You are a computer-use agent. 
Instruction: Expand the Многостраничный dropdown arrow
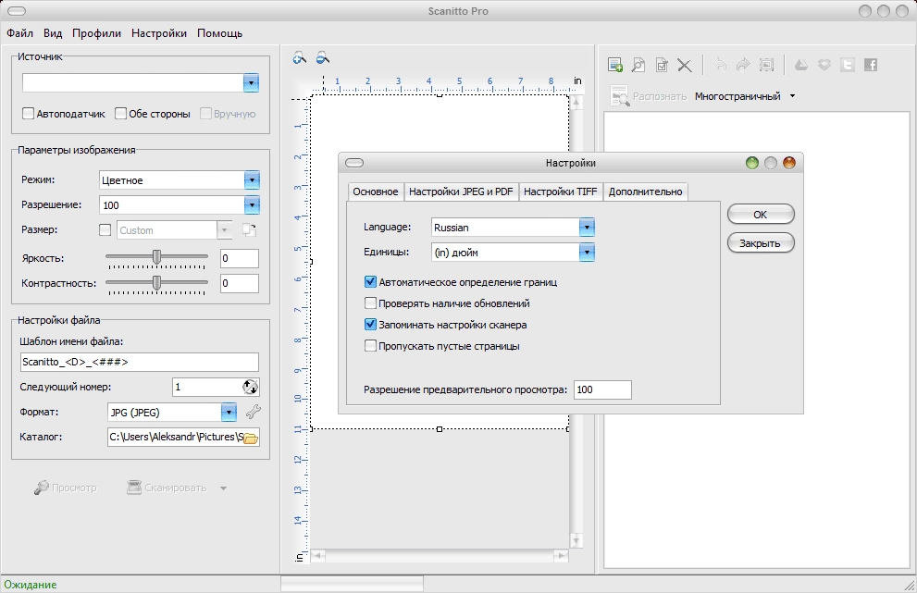coord(792,96)
